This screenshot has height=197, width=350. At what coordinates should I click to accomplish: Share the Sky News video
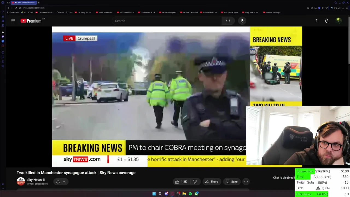211,182
